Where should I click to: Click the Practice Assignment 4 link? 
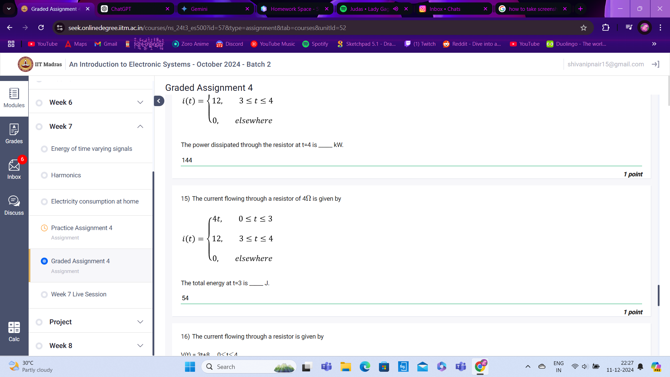point(81,228)
